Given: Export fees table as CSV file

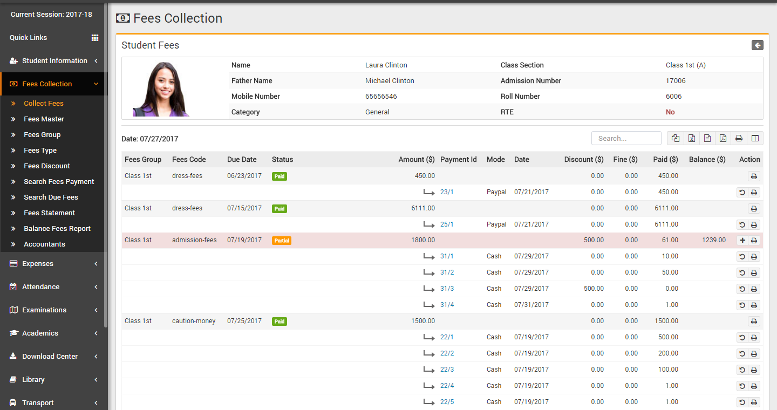Looking at the screenshot, I should [707, 138].
